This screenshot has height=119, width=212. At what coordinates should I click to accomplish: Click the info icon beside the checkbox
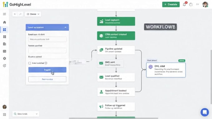46,63
